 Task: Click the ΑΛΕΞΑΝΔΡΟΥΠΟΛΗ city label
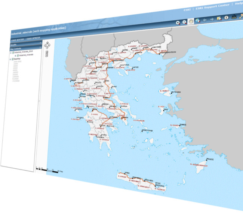(168, 52)
